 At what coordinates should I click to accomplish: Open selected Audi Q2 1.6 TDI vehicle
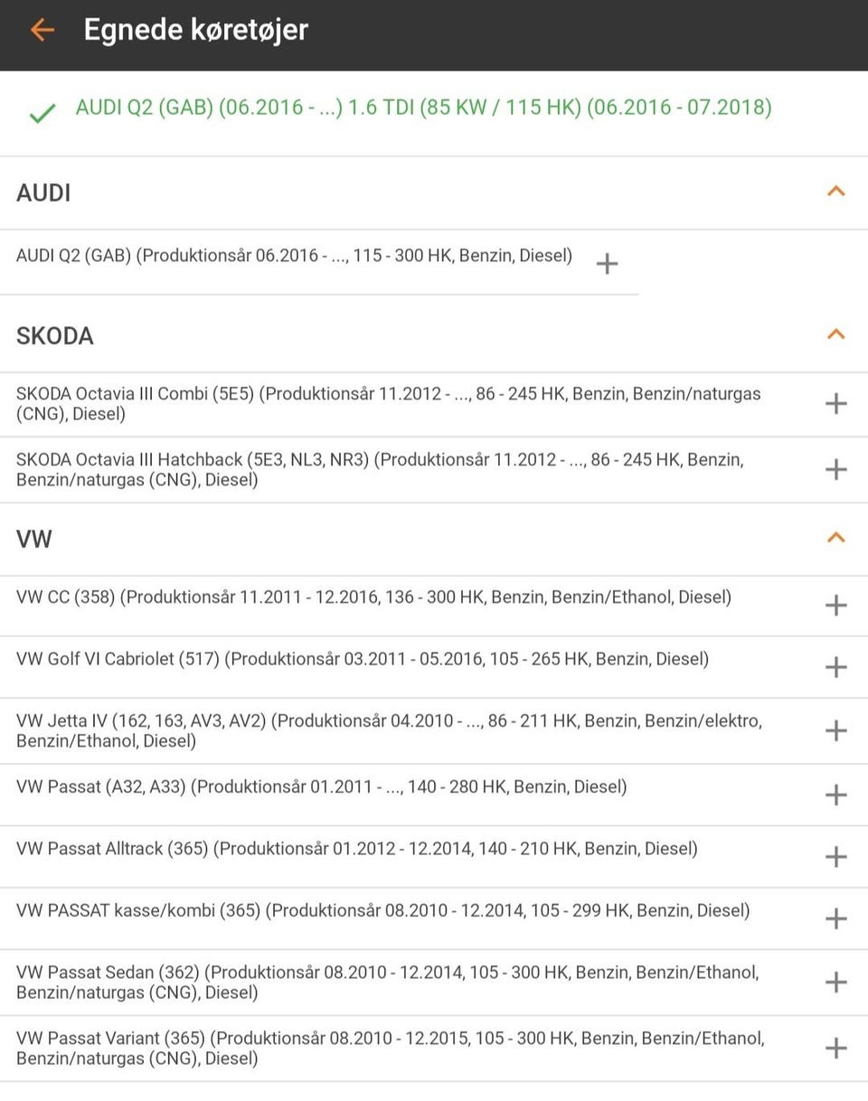(x=423, y=108)
